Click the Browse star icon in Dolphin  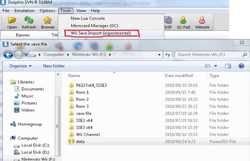coord(47,23)
